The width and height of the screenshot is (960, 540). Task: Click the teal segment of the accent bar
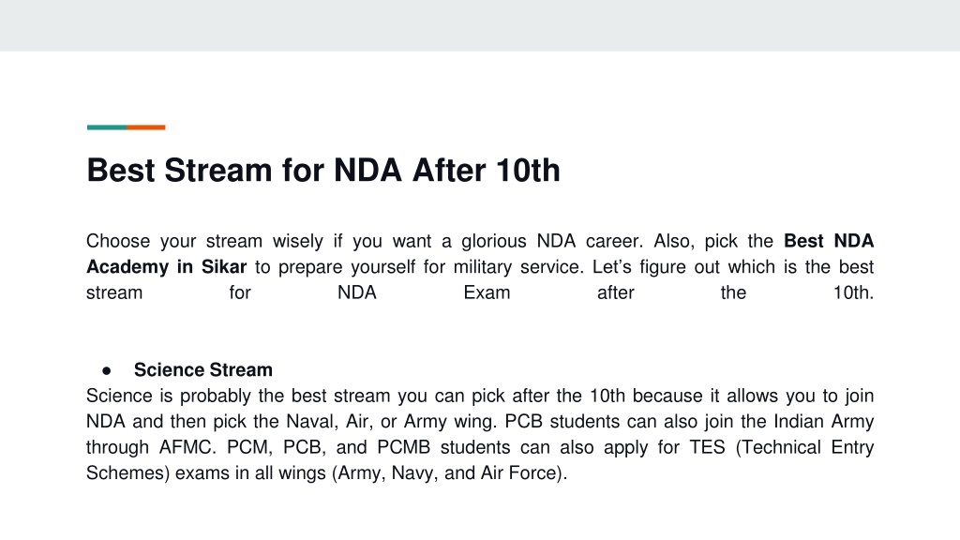click(107, 127)
